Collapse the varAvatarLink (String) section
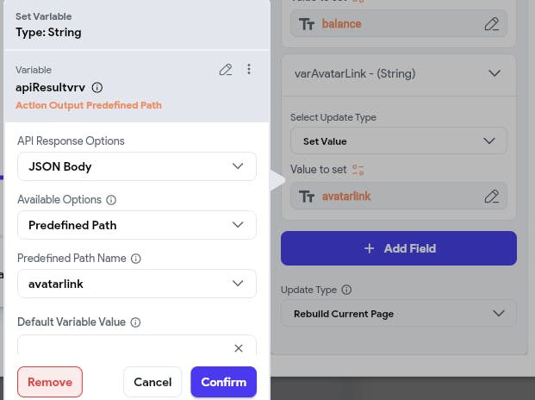Screen dimensions: 535x400 point(495,74)
